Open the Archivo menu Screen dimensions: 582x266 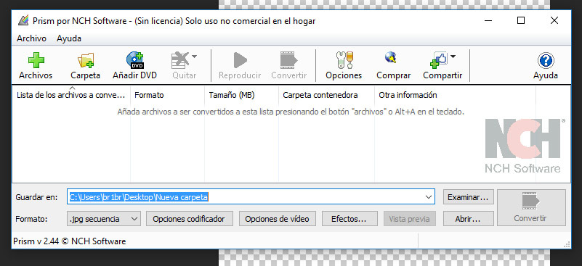(31, 38)
